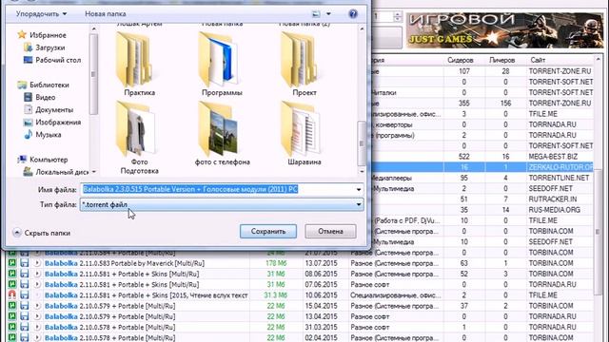The image size is (609, 342).
Task: Click the change view icon in dialog toolbar
Action: click(x=316, y=14)
